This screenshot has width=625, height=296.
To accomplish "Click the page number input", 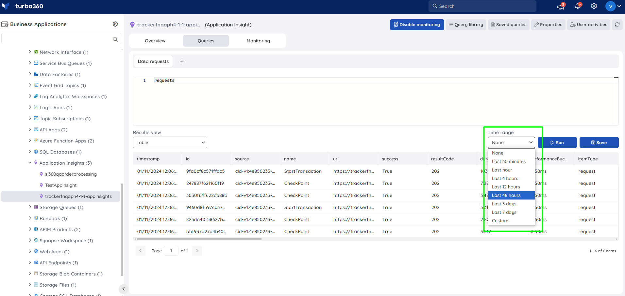I will pyautogui.click(x=171, y=251).
